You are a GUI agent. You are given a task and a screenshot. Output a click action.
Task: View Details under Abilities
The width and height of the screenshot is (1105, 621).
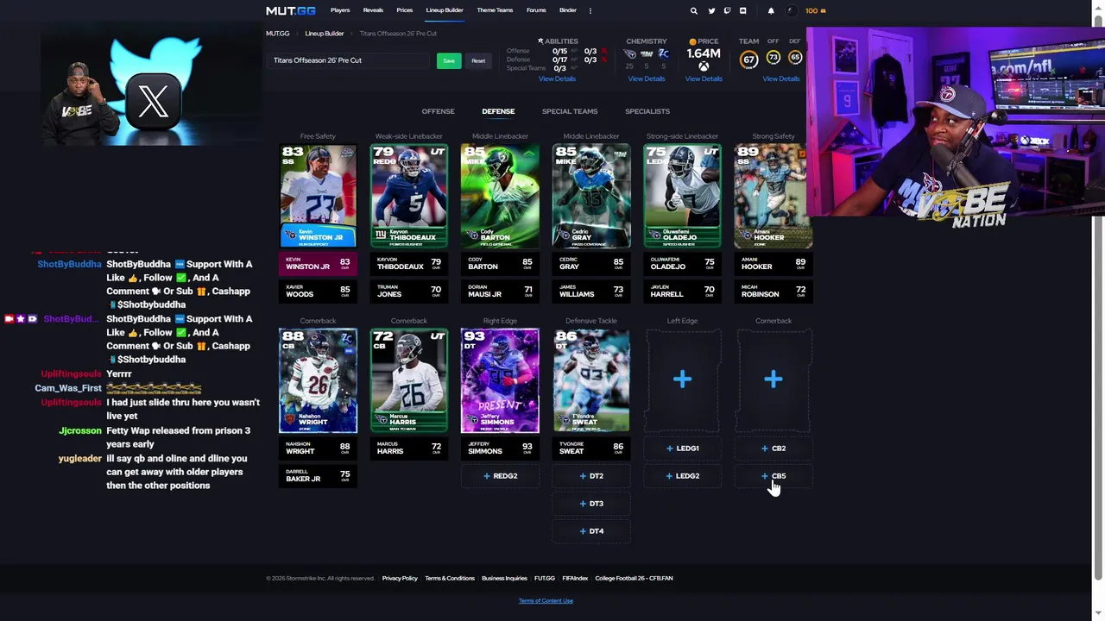pos(557,78)
